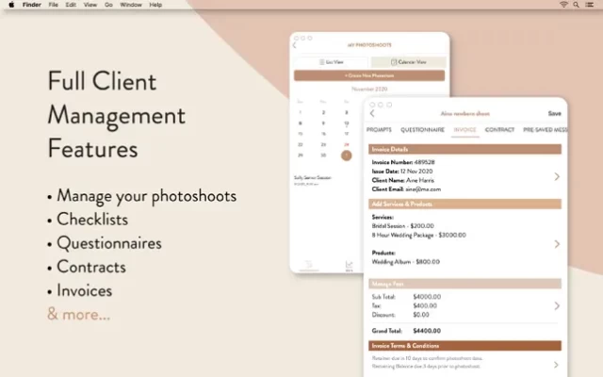Viewport: 603px width, 377px height.
Task: Click the Save button
Action: click(554, 113)
